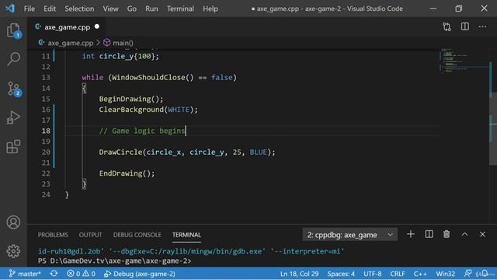Open notifications bell in status bar
This screenshot has height=280, width=497.
click(485, 274)
